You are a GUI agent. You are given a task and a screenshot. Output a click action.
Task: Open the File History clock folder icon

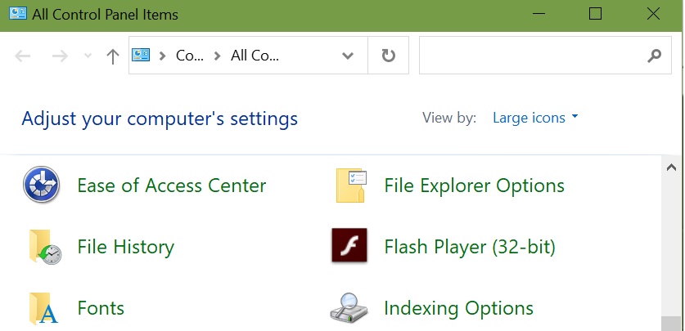44,247
